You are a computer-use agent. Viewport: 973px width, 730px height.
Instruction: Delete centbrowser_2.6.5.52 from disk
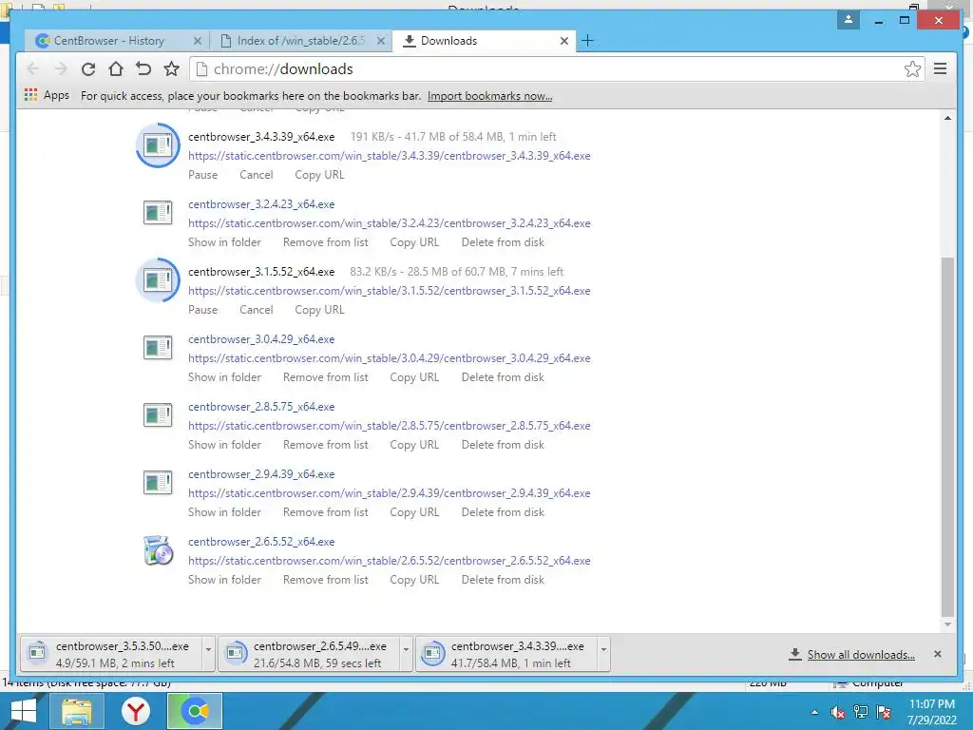(x=503, y=580)
